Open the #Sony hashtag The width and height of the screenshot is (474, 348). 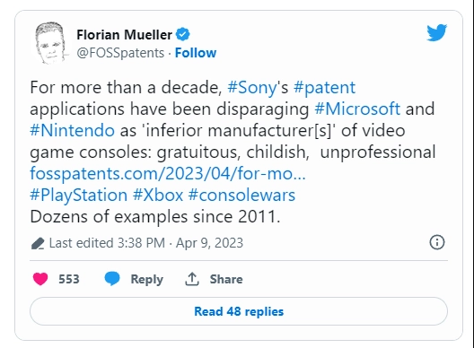[x=252, y=88]
